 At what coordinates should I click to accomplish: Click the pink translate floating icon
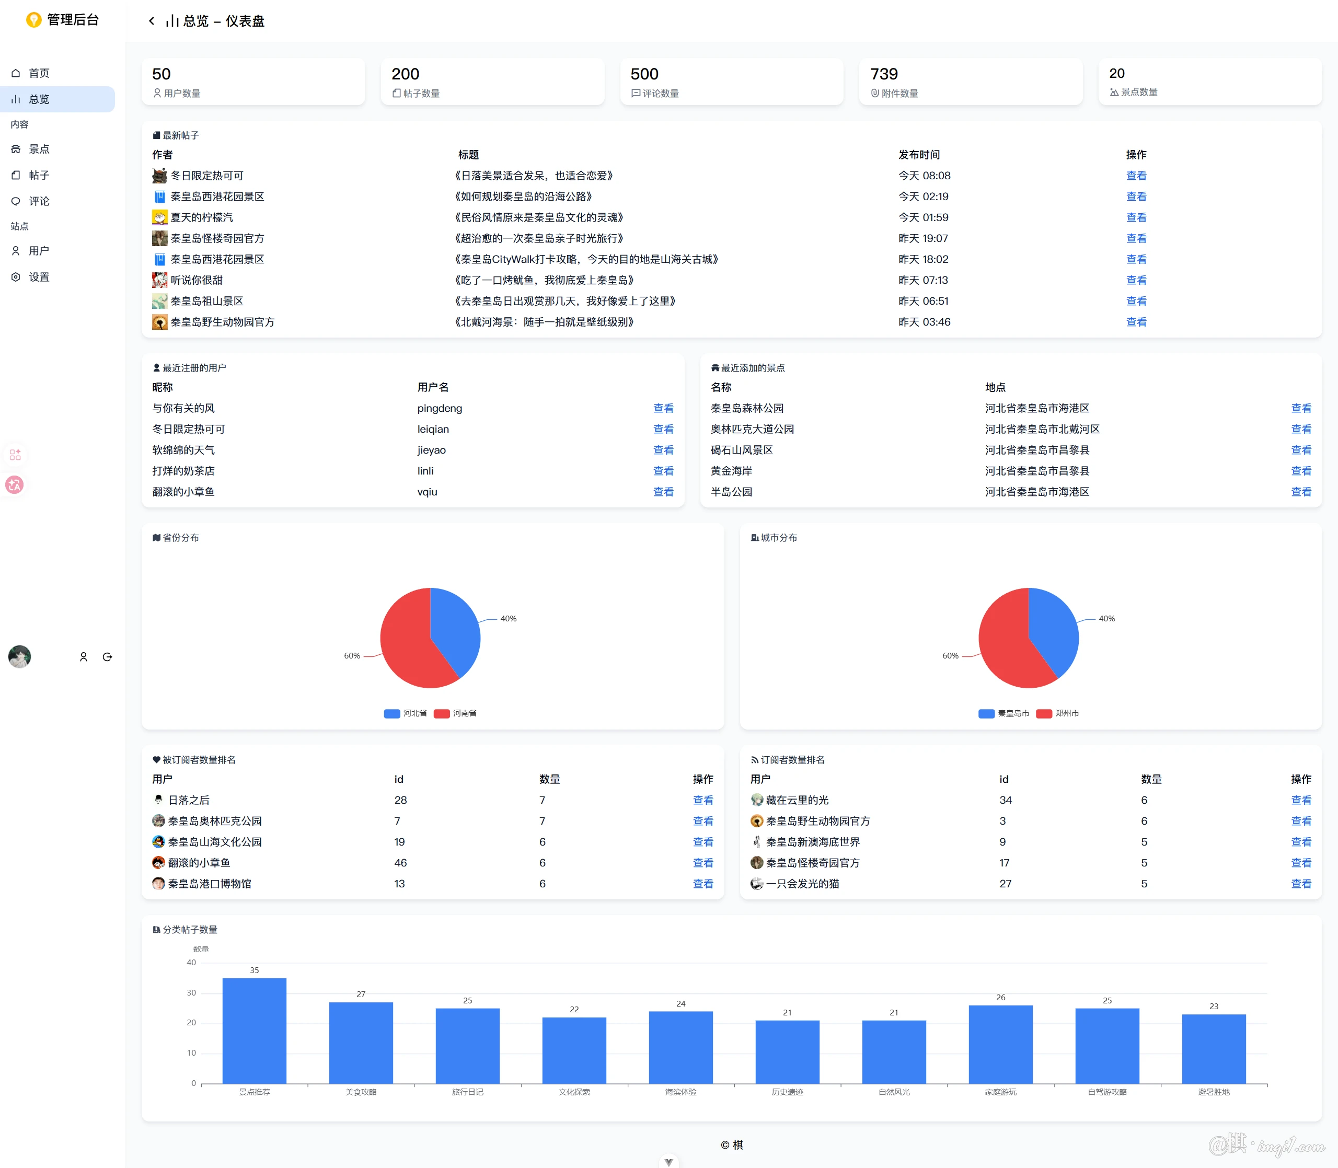15,484
